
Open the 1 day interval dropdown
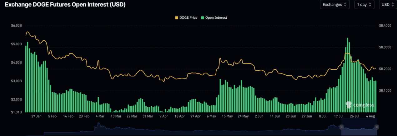click(364, 5)
